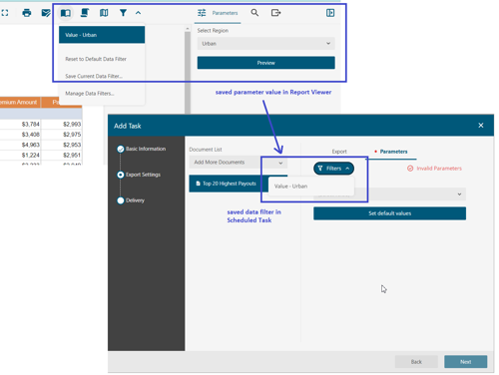The image size is (499, 375).
Task: Choose Save Current Data Filter option
Action: click(94, 76)
